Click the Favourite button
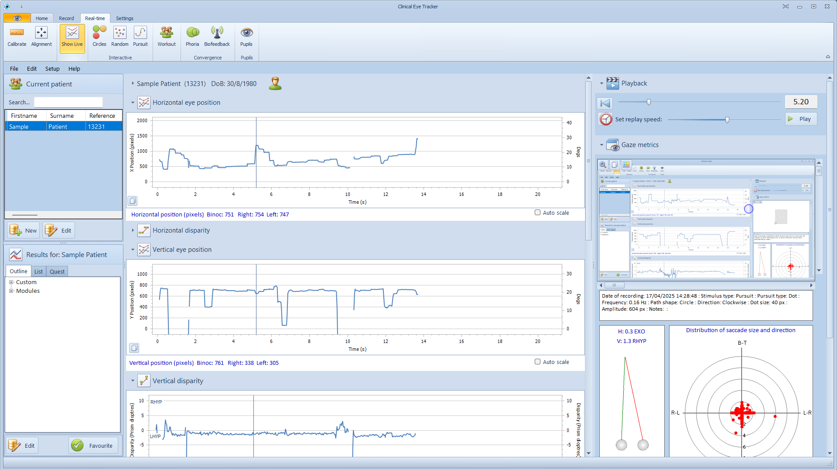 tap(93, 446)
